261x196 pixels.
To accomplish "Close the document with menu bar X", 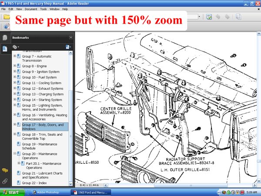I will [x=259, y=9].
